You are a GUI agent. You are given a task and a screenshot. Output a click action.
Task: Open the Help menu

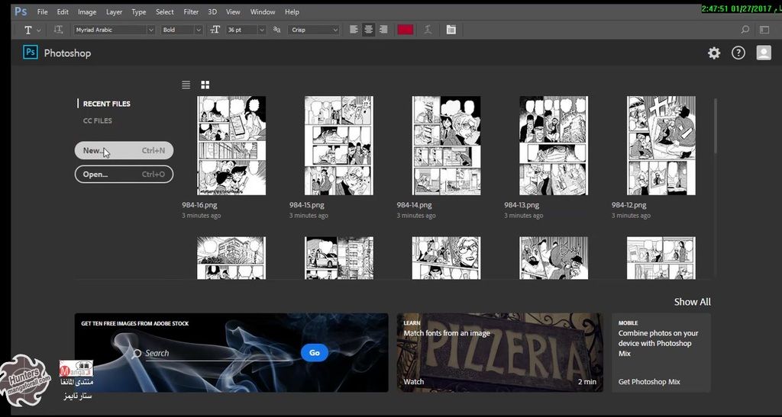click(292, 12)
